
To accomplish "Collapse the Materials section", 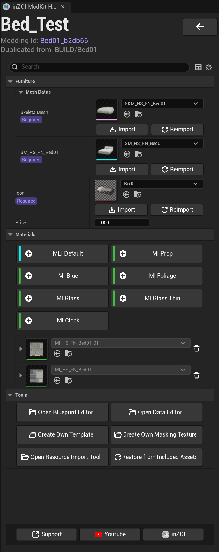I will click(x=10, y=235).
